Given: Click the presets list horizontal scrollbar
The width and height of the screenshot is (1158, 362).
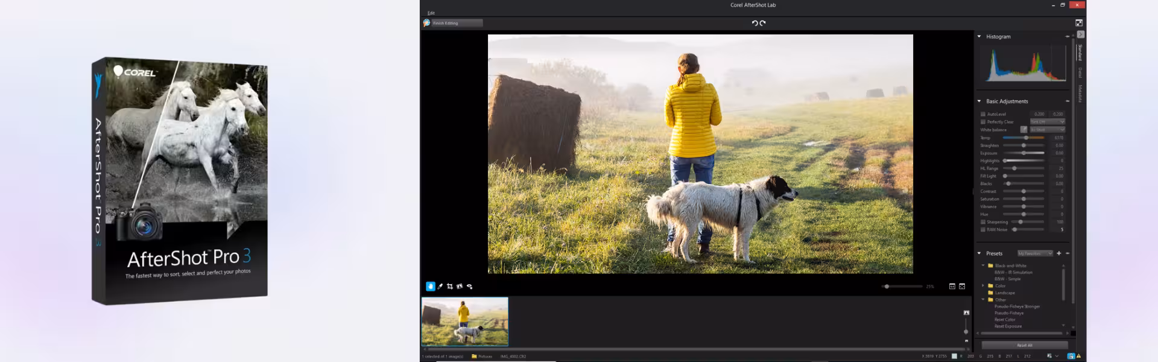Looking at the screenshot, I should 1021,333.
